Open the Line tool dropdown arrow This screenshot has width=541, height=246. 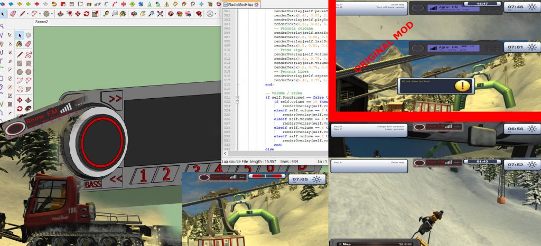point(28,14)
